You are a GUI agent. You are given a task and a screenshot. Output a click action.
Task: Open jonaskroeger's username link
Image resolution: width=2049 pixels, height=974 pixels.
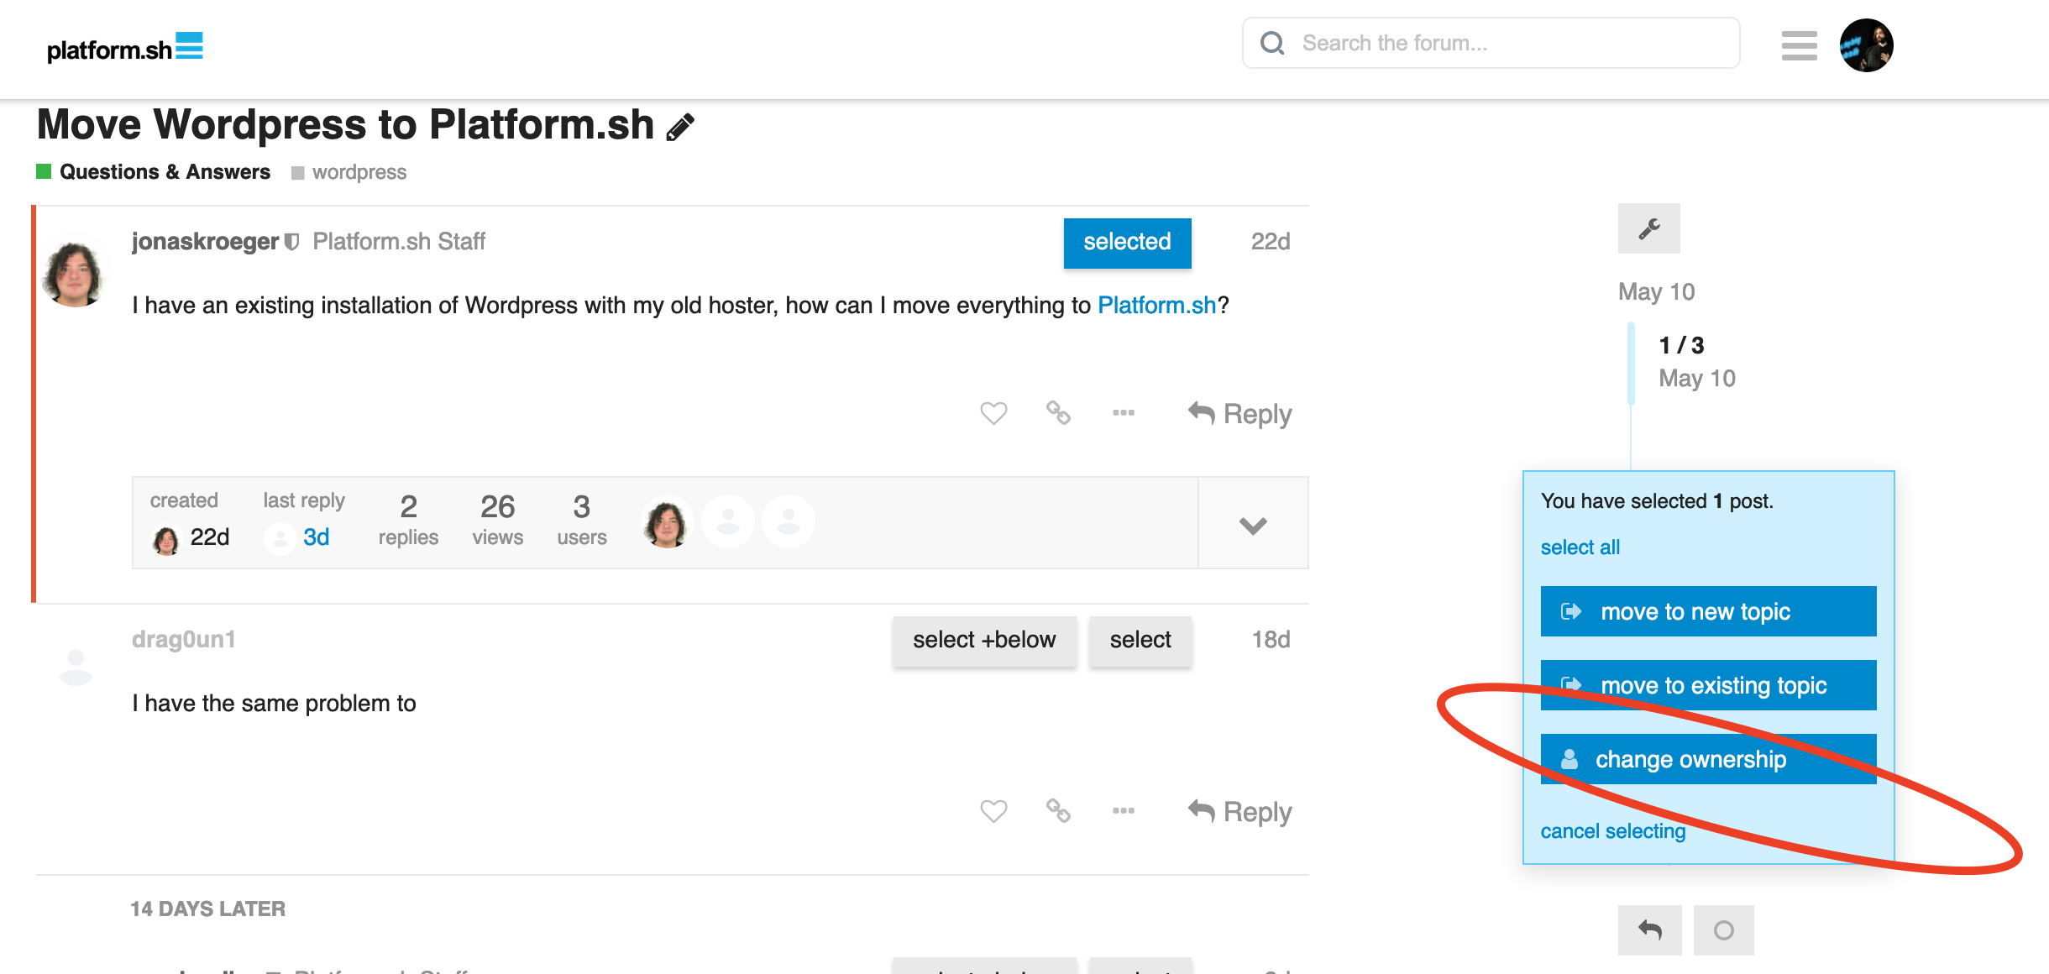[x=205, y=242]
